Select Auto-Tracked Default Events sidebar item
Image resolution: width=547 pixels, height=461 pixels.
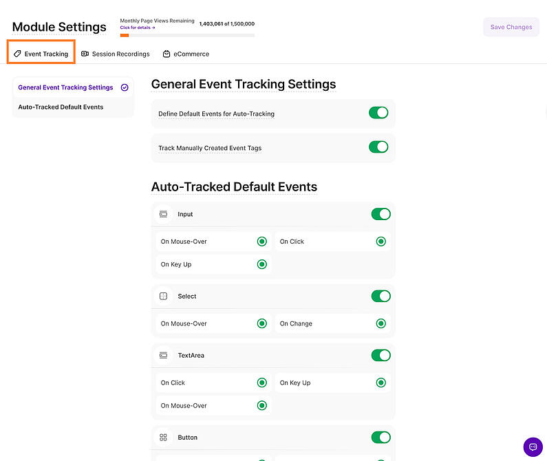click(x=73, y=107)
